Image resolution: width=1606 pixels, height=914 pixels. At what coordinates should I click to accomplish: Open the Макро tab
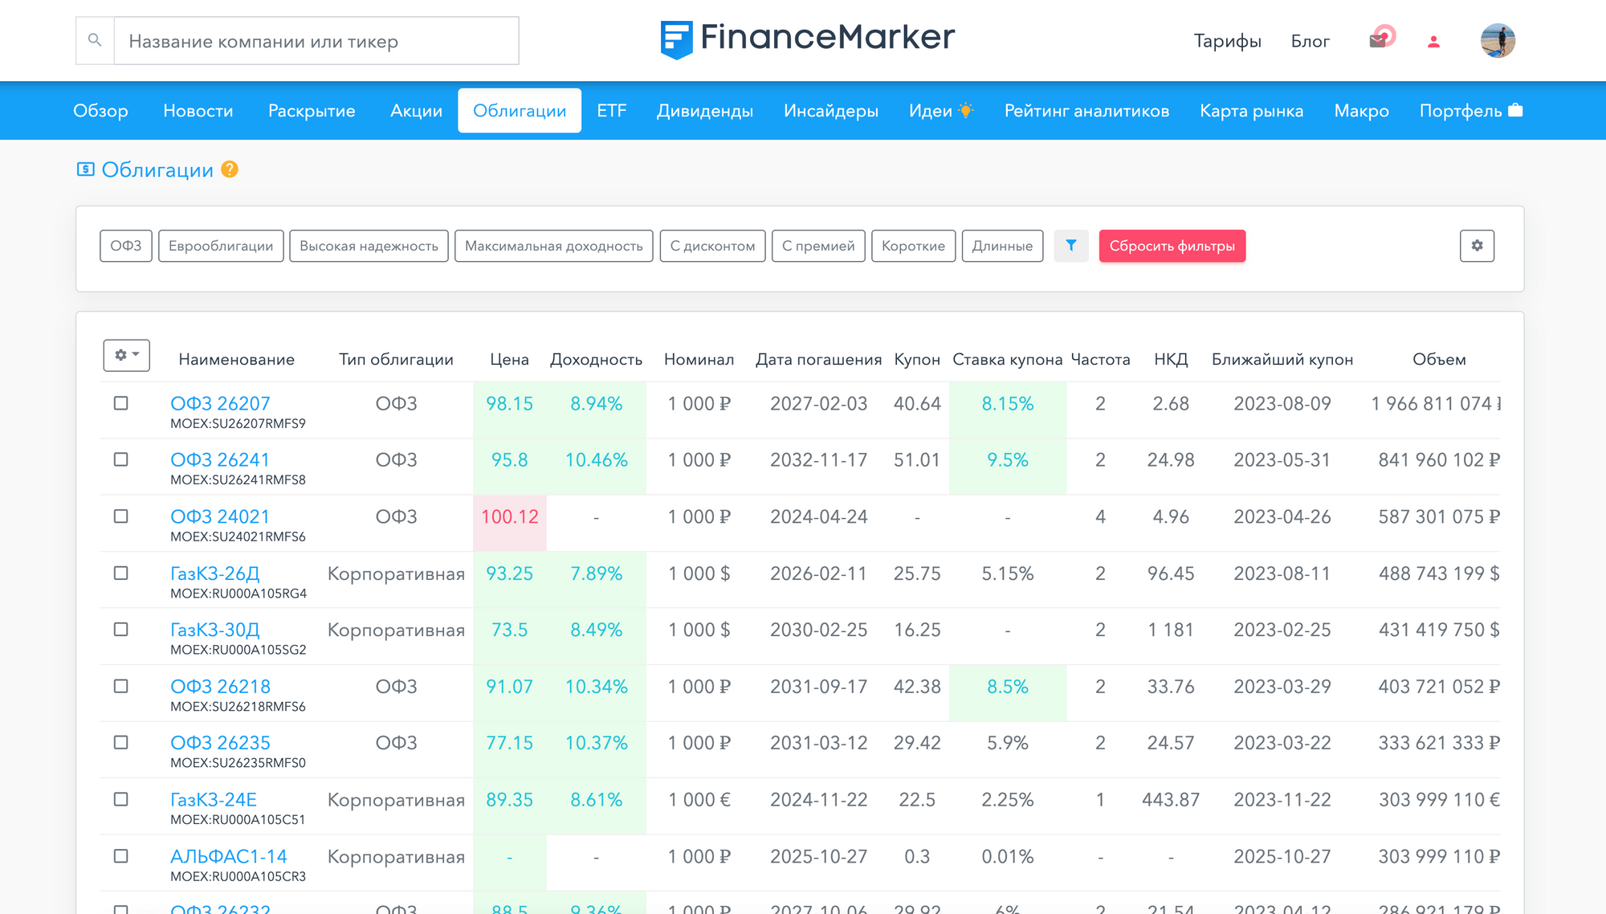pos(1361,111)
